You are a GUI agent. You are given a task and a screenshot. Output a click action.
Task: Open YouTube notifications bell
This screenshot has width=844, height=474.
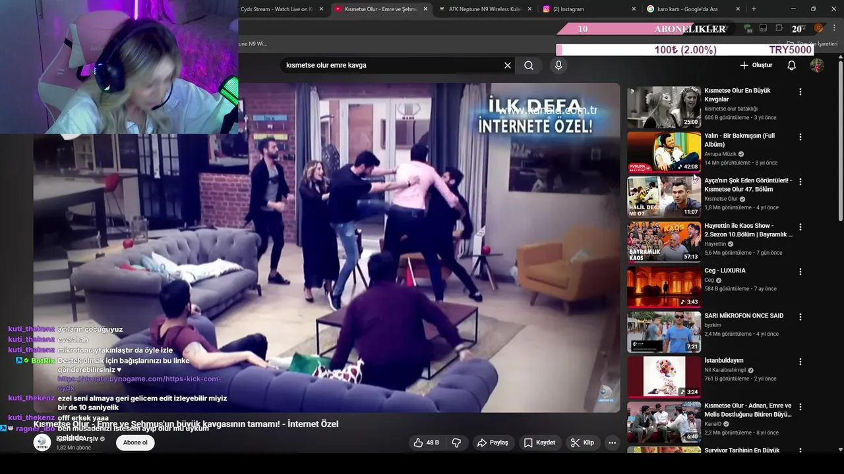pos(792,65)
